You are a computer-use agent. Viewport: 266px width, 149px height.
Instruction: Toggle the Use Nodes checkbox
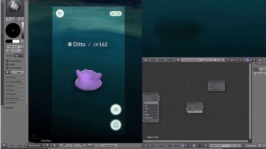coord(244,146)
